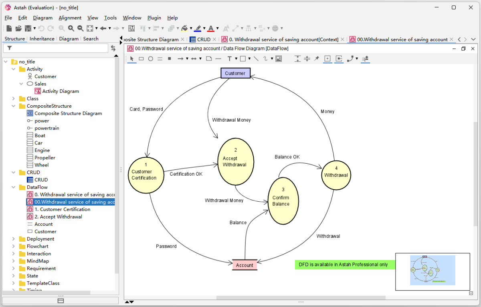481x307 pixels.
Task: Expand the Deployment folder
Action: pyautogui.click(x=13, y=239)
